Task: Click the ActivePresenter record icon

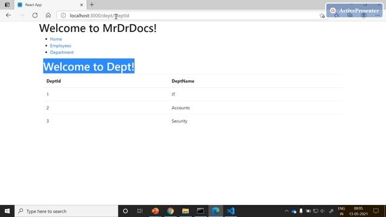Action: [333, 11]
